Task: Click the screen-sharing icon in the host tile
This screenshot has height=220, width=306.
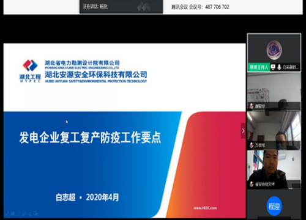Action: click(x=273, y=67)
